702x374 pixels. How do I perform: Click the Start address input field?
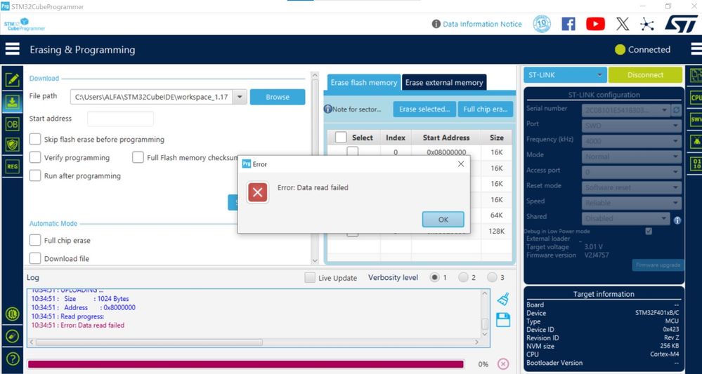tap(120, 119)
